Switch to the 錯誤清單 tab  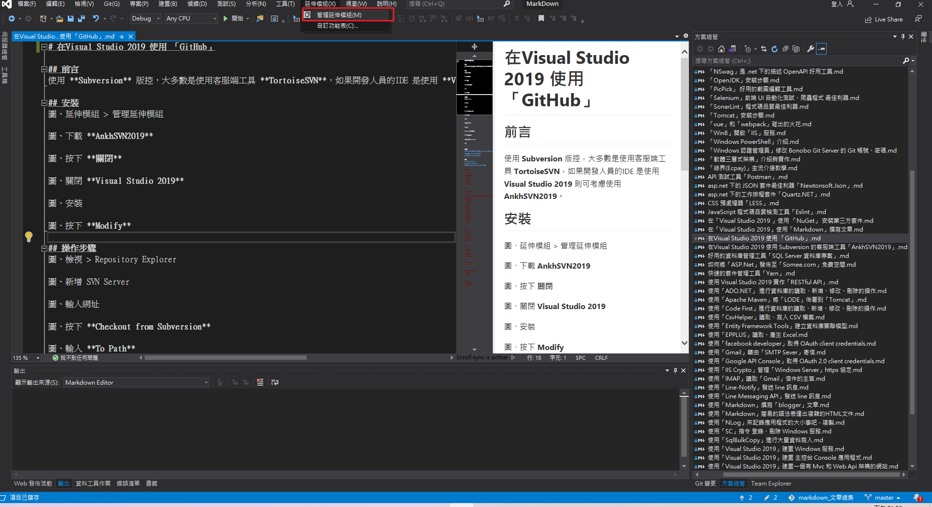128,484
